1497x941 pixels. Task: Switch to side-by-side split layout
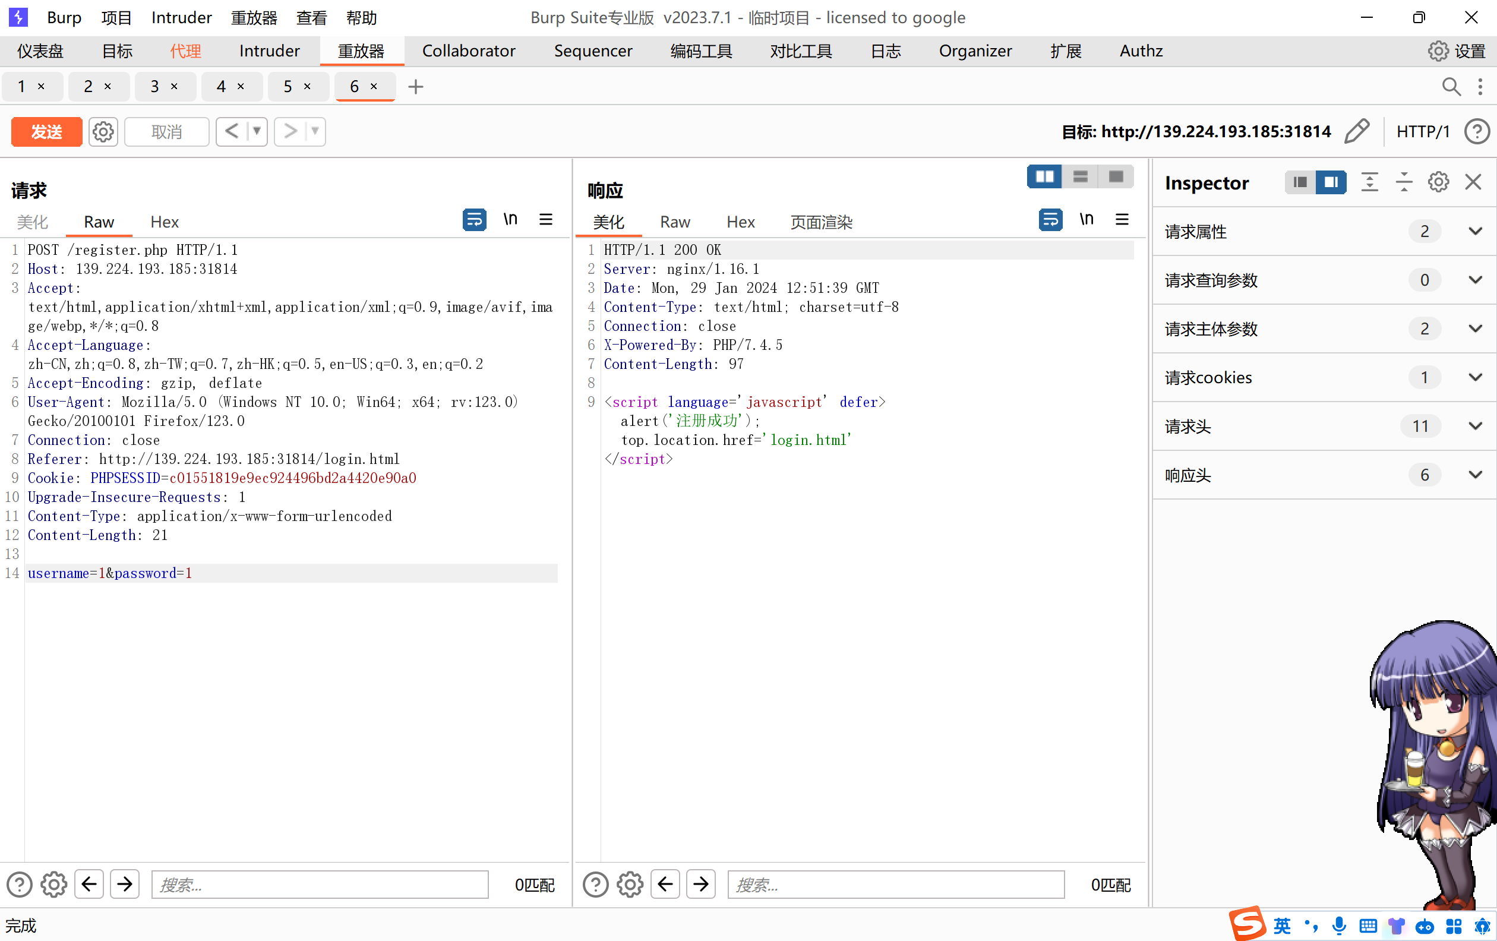point(1044,177)
